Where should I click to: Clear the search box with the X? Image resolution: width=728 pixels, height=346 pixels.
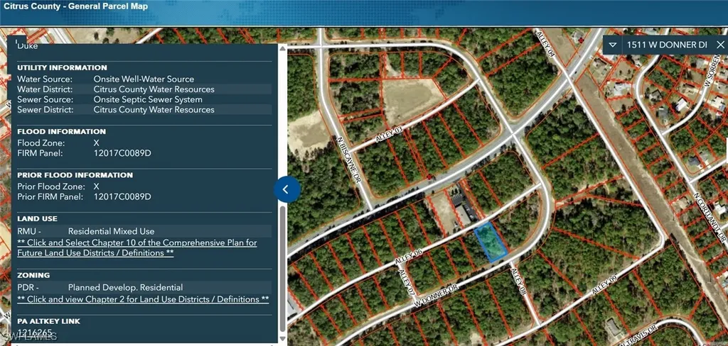(x=721, y=45)
